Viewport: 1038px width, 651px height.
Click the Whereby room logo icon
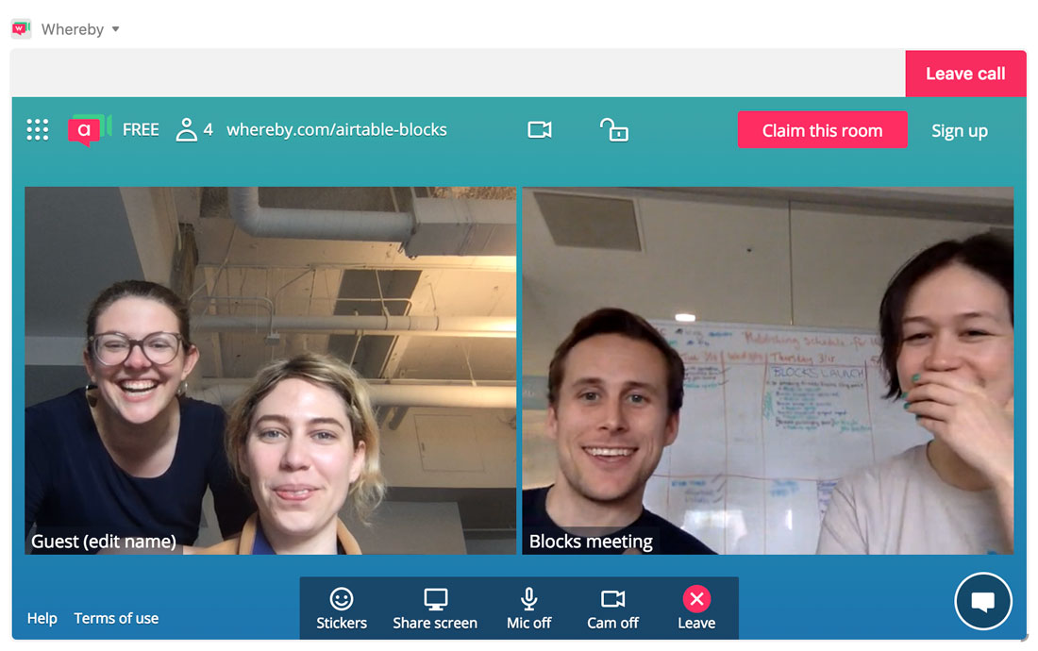coord(90,129)
